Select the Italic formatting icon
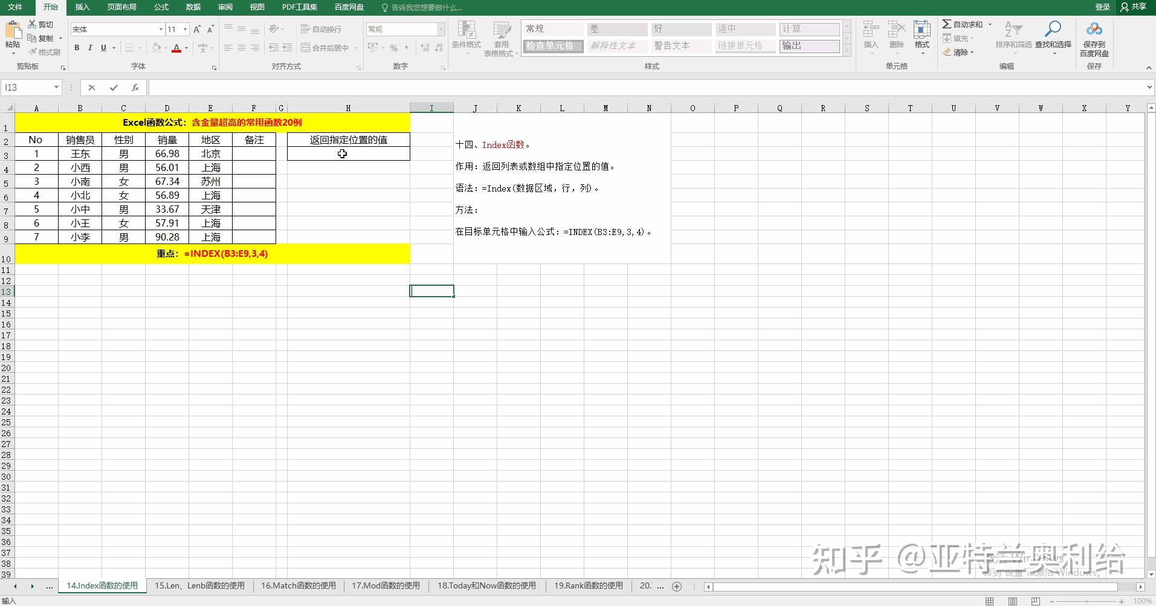 89,48
